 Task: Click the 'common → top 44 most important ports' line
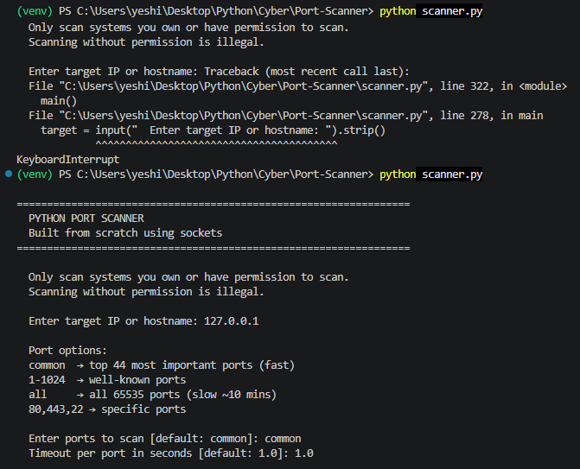click(162, 365)
